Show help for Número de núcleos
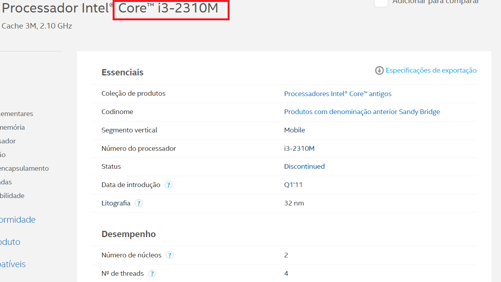 pyautogui.click(x=169, y=255)
